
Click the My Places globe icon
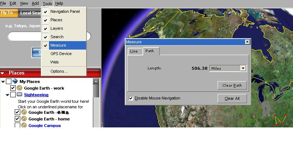pos(15,81)
